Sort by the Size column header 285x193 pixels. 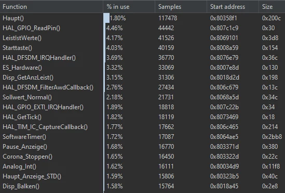(272, 7)
